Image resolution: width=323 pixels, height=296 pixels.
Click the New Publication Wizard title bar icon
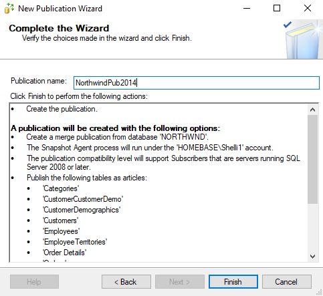click(9, 8)
